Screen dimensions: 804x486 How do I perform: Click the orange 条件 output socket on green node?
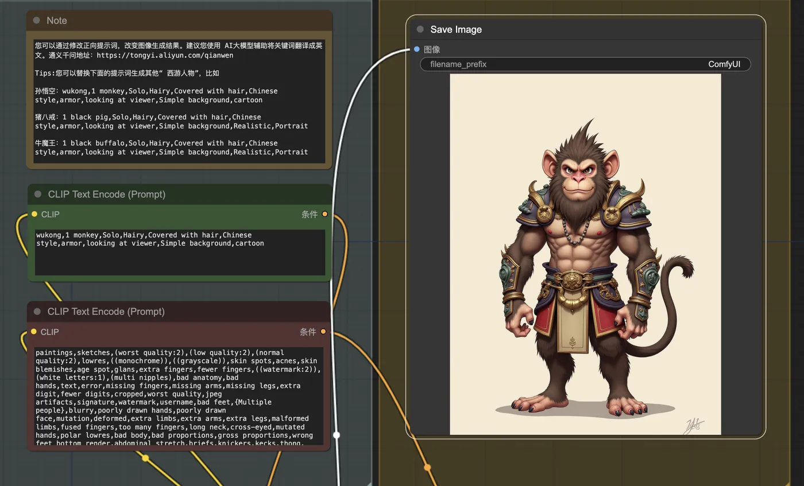pyautogui.click(x=324, y=214)
